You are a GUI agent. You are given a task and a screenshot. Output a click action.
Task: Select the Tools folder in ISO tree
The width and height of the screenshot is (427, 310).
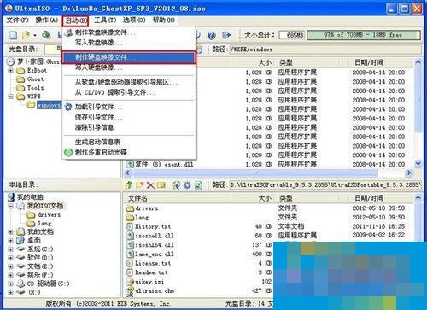pyautogui.click(x=35, y=88)
